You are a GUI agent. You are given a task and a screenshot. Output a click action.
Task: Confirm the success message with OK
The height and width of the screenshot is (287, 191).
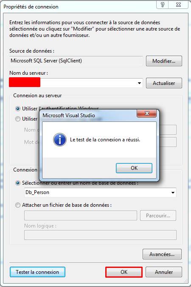(x=134, y=168)
